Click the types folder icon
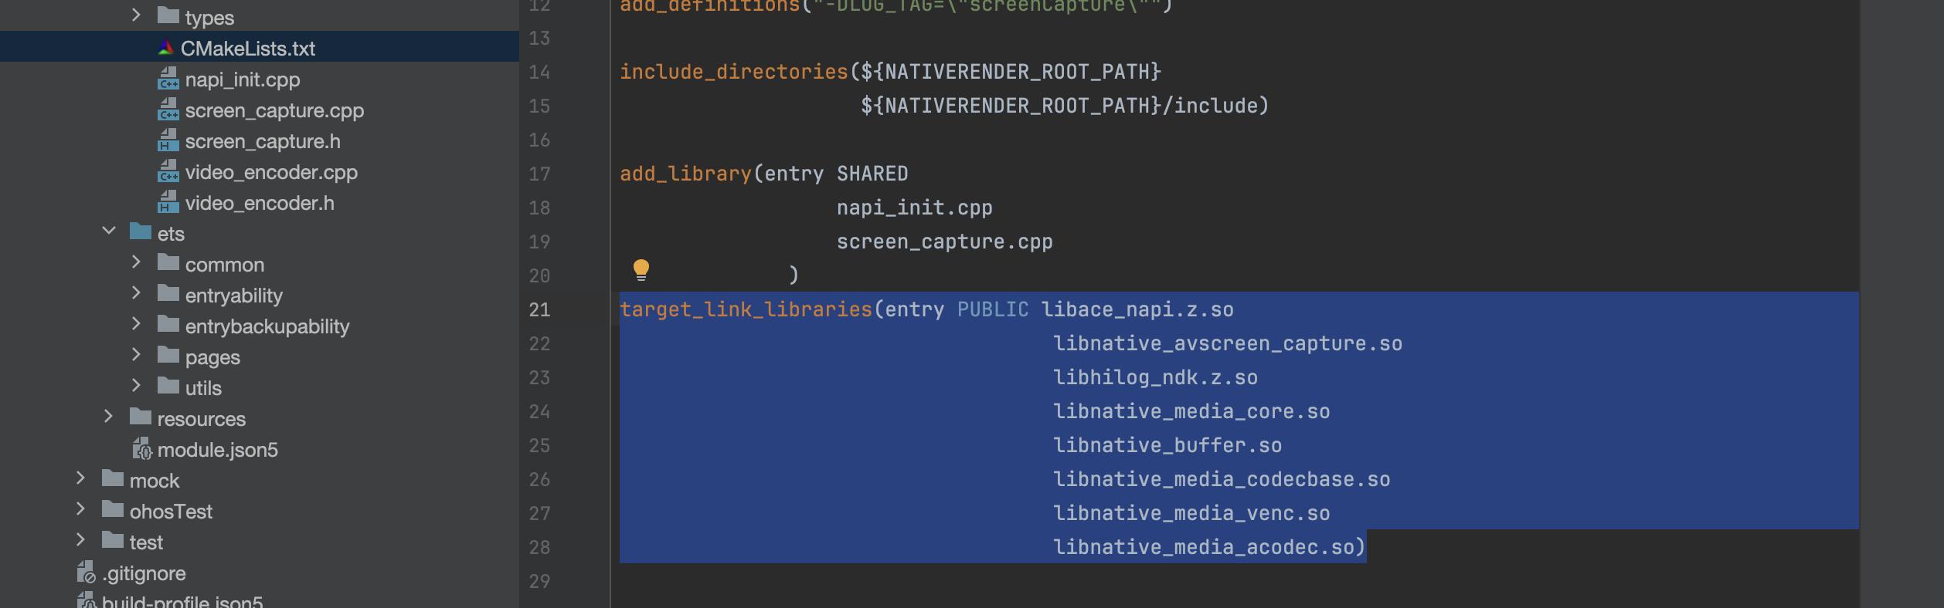Image resolution: width=1944 pixels, height=608 pixels. coord(168,15)
